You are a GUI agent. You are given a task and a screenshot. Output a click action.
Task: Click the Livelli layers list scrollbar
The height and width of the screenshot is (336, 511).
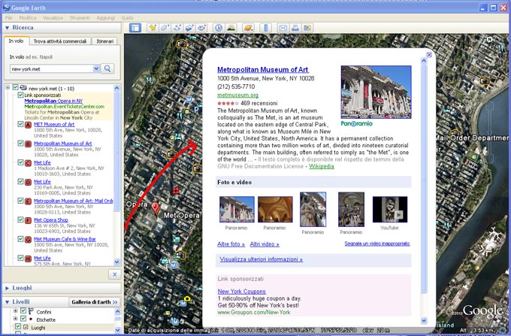[x=118, y=321]
